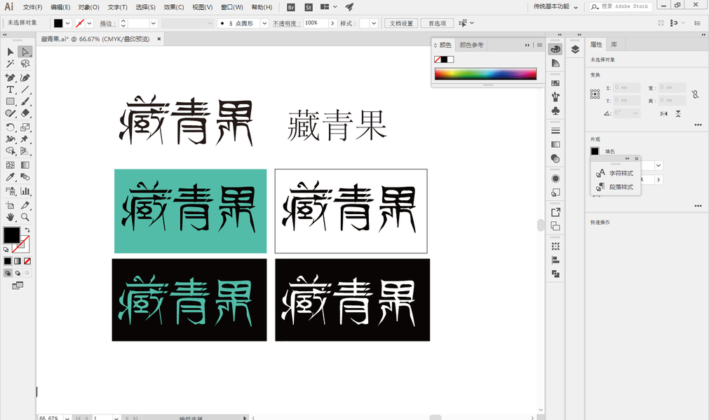Open Layers panel icon in dock
Viewport: 709px width, 420px height.
click(x=575, y=49)
